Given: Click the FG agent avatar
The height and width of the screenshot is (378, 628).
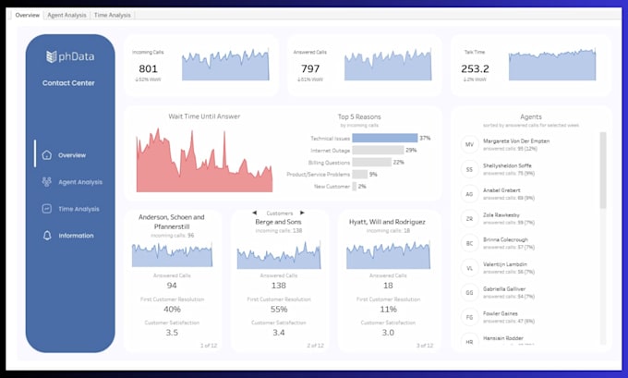Looking at the screenshot, I should coord(469,318).
